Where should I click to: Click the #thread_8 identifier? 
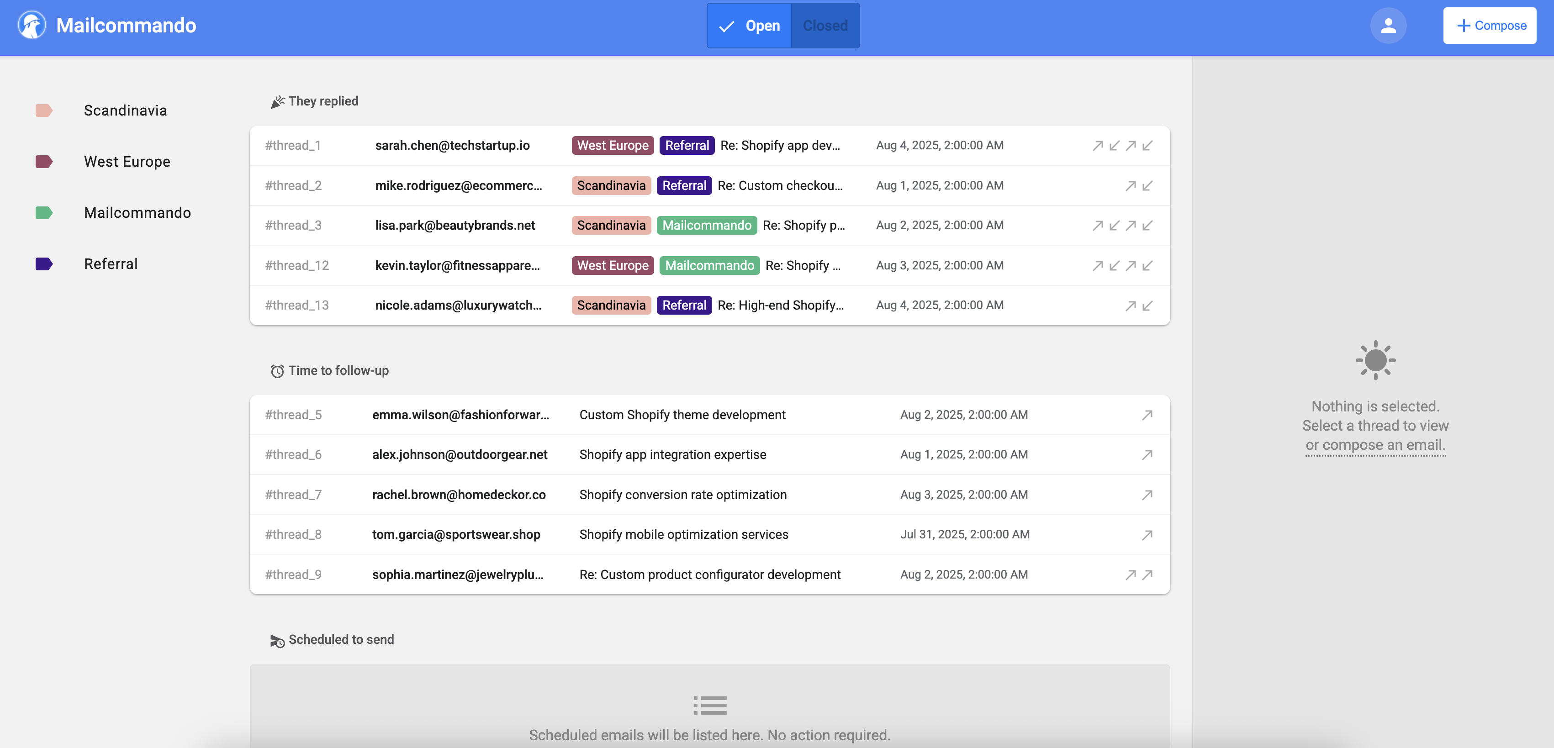293,534
